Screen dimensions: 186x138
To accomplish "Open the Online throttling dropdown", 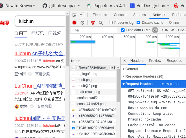I will tap(174, 23).
